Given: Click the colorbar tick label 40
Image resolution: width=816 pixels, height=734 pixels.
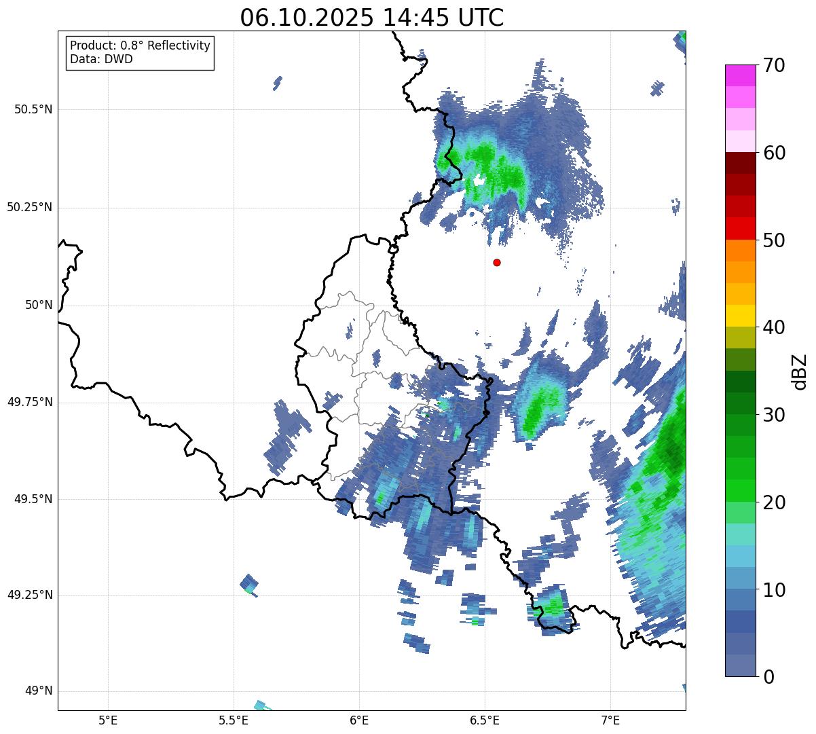Looking at the screenshot, I should (x=774, y=327).
